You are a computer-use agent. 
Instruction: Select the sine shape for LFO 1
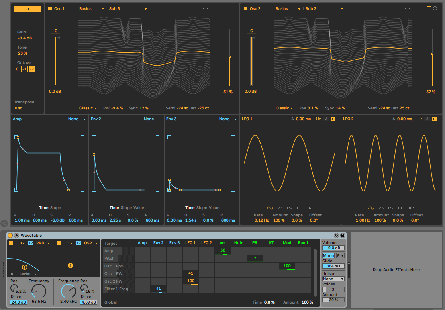point(270,208)
